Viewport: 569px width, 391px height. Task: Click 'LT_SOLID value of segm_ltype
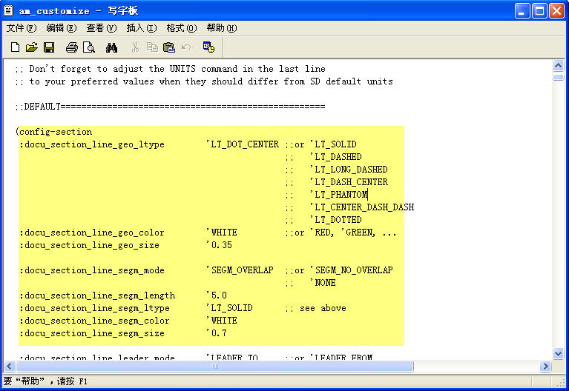click(229, 308)
